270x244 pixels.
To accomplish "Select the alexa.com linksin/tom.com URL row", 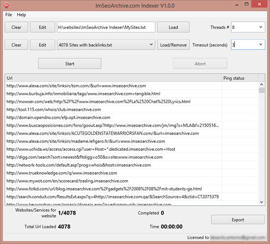I will 132,86.
